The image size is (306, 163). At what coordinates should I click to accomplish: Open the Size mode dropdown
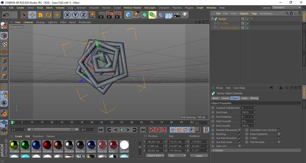pos(177,155)
